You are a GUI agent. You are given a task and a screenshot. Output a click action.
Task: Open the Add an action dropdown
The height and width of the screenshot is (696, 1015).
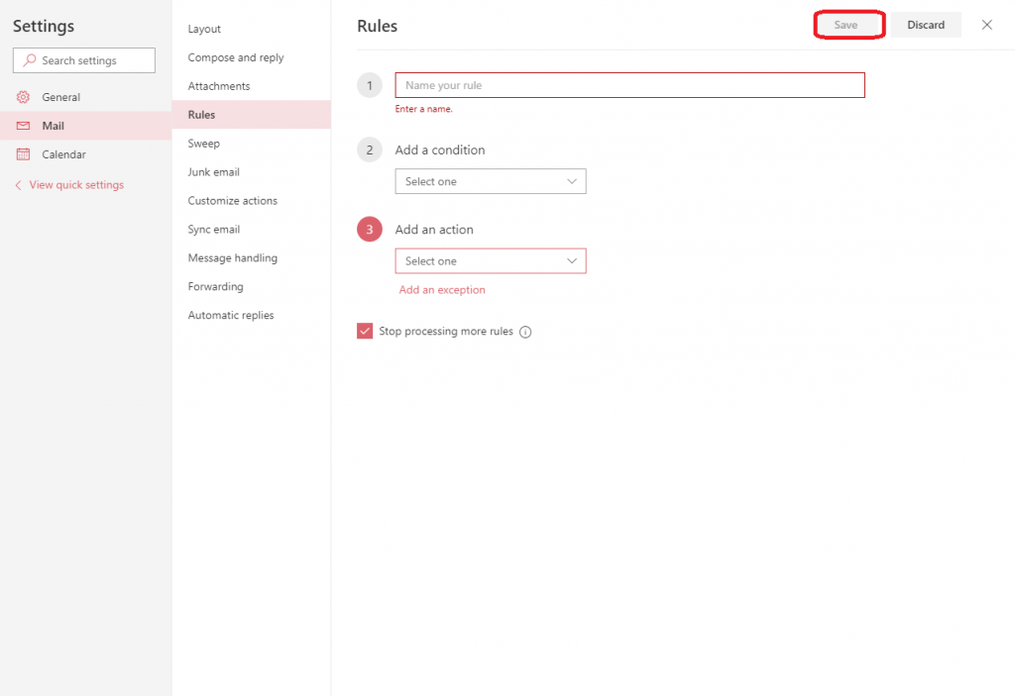tap(491, 260)
